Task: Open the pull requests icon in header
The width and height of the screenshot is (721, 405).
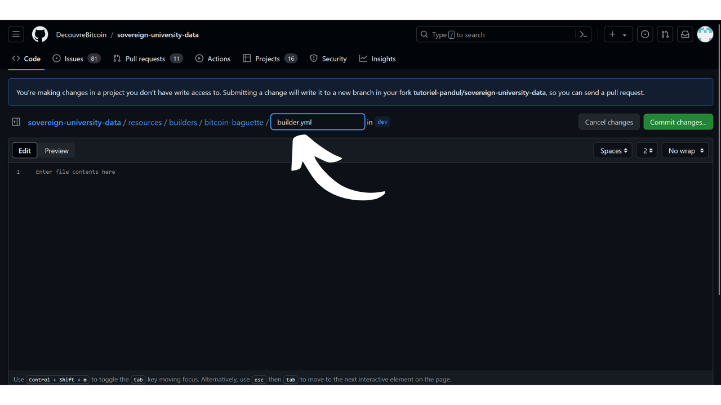Action: (665, 34)
